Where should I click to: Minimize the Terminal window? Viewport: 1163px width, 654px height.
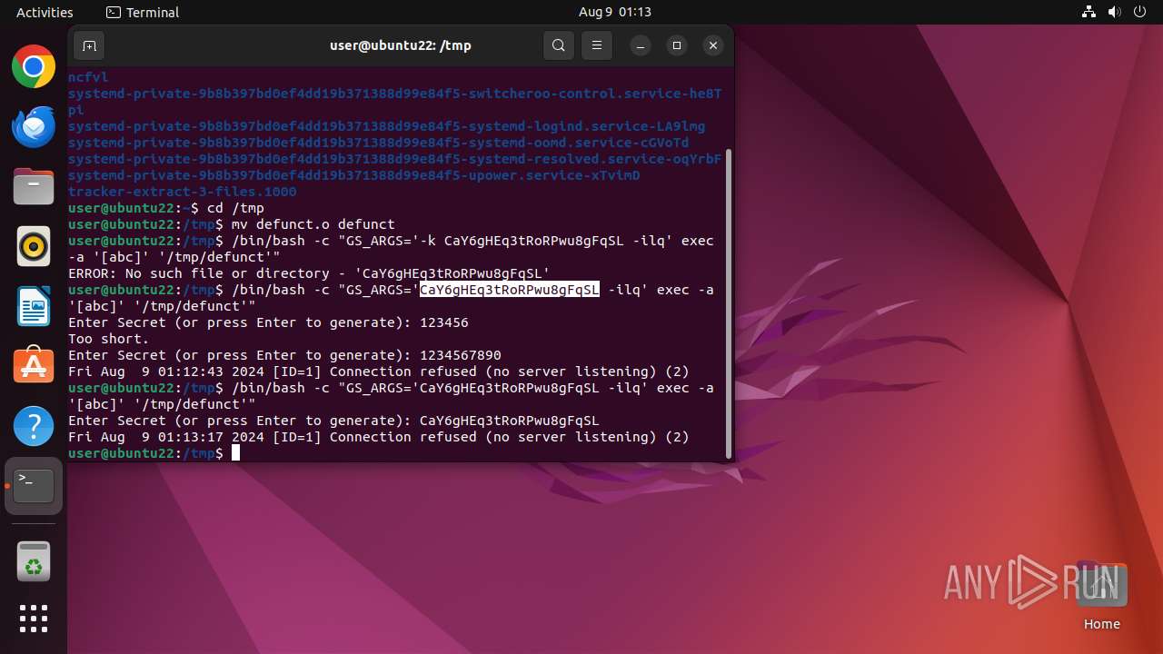641,45
